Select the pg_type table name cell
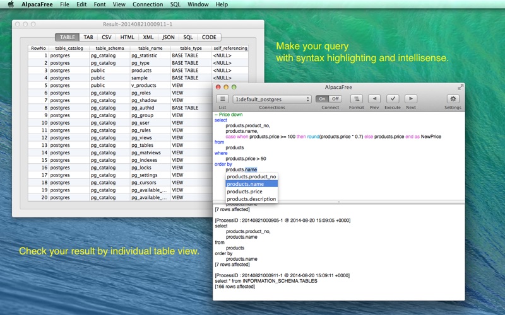Image resolution: width=505 pixels, height=315 pixels. pos(150,63)
